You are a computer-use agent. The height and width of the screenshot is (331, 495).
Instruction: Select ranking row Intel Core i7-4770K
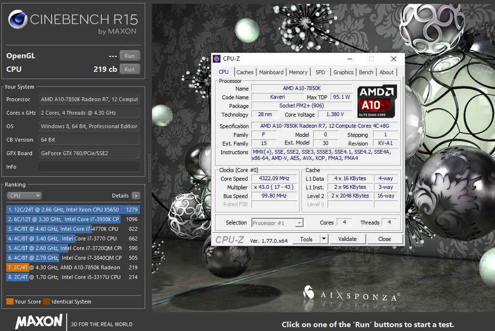pos(73,229)
